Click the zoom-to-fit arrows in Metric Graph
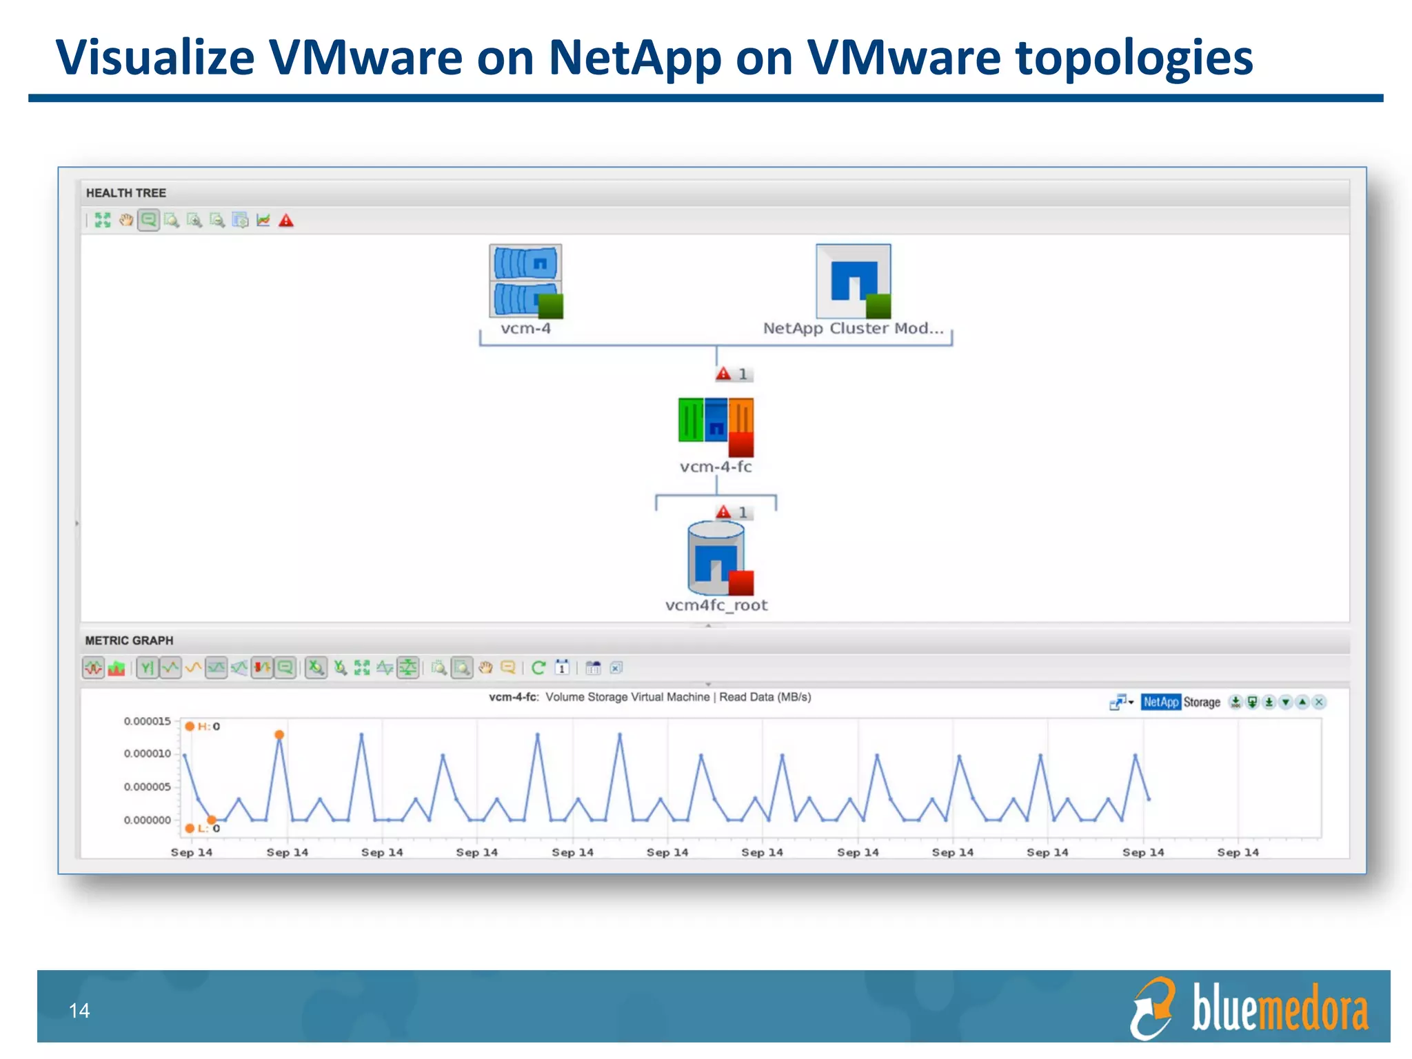This screenshot has height=1059, width=1412. (x=362, y=667)
